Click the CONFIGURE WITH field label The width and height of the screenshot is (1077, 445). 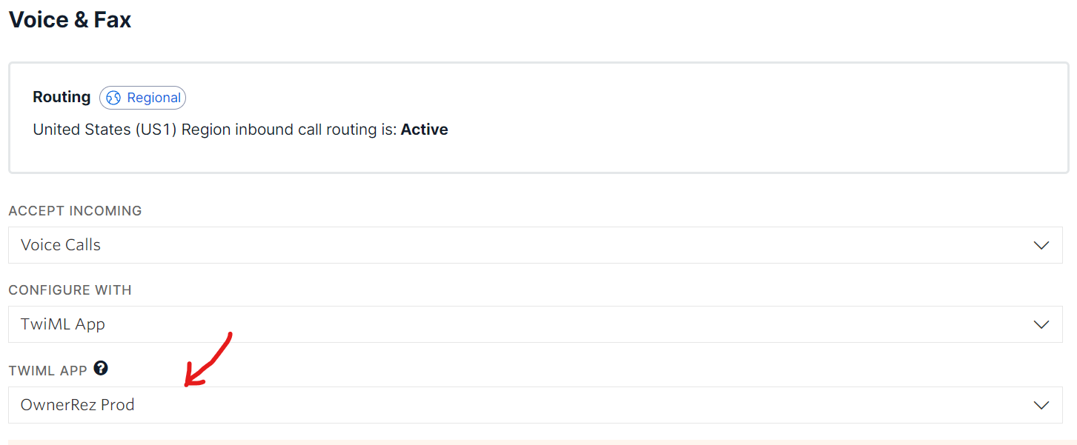(x=70, y=290)
